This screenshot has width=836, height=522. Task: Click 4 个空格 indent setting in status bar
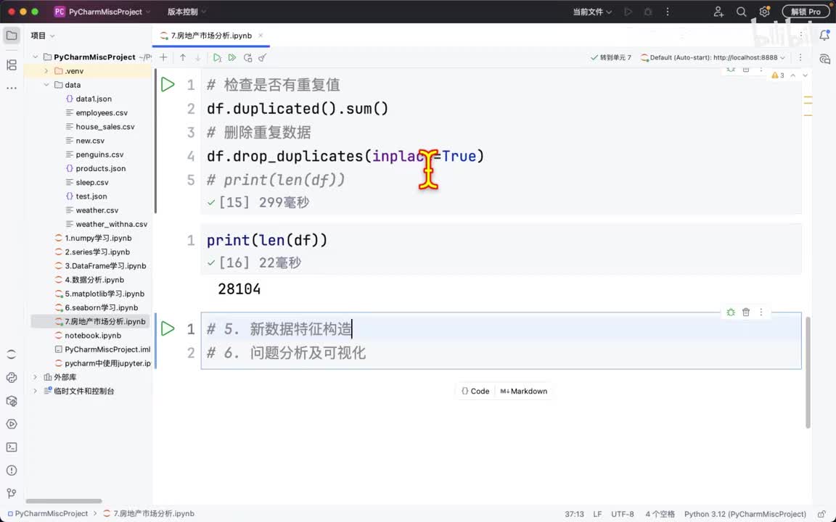660,514
